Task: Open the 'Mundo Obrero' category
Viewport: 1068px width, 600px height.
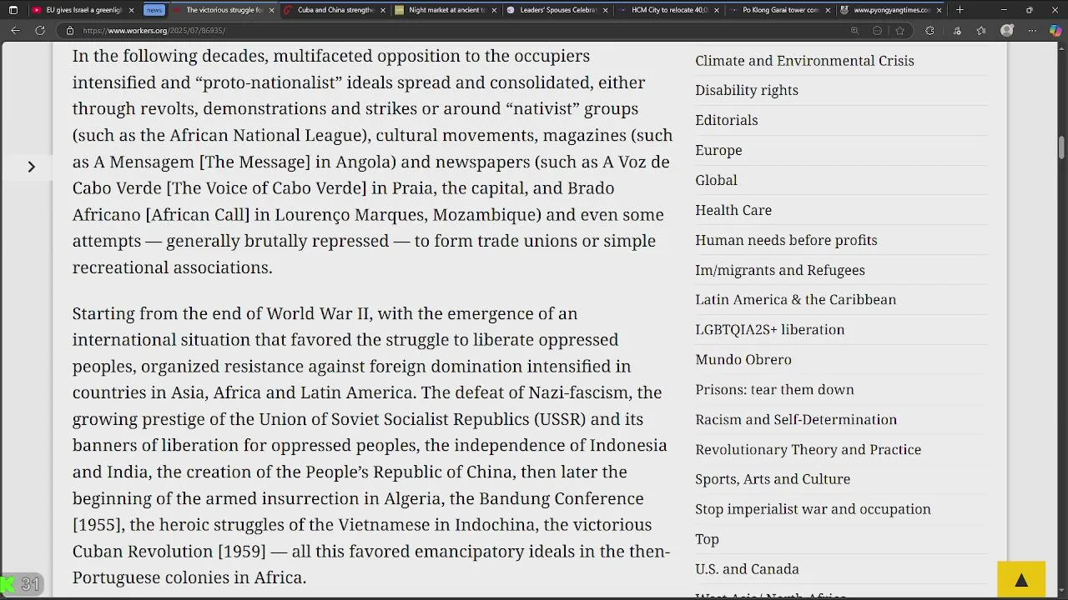Action: pos(743,359)
